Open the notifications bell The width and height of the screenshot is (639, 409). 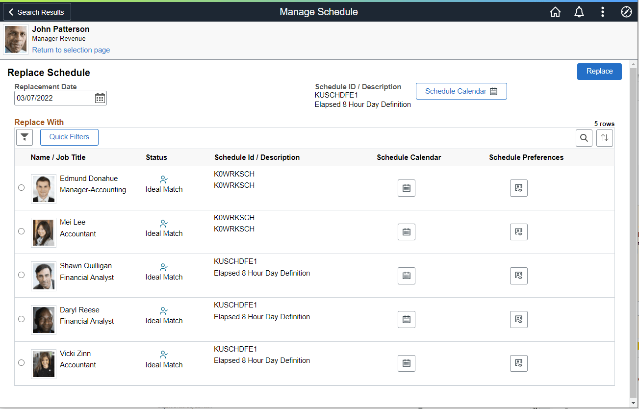(x=579, y=11)
